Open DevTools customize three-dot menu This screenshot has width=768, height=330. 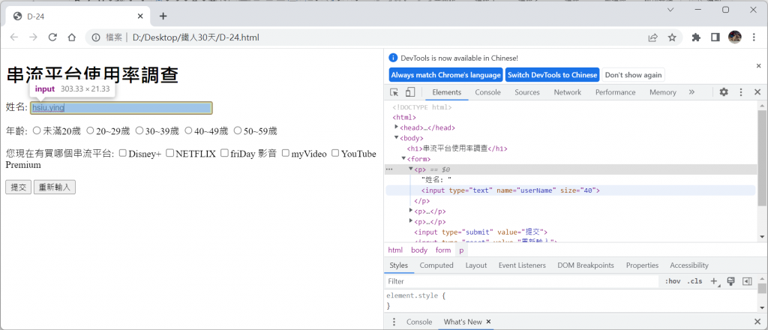(x=741, y=92)
